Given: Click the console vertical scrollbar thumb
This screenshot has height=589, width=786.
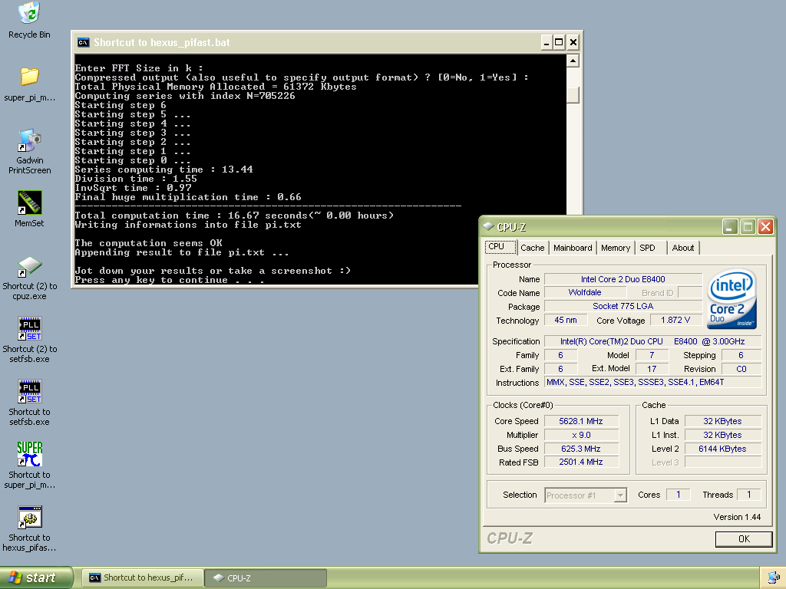Looking at the screenshot, I should (x=573, y=94).
